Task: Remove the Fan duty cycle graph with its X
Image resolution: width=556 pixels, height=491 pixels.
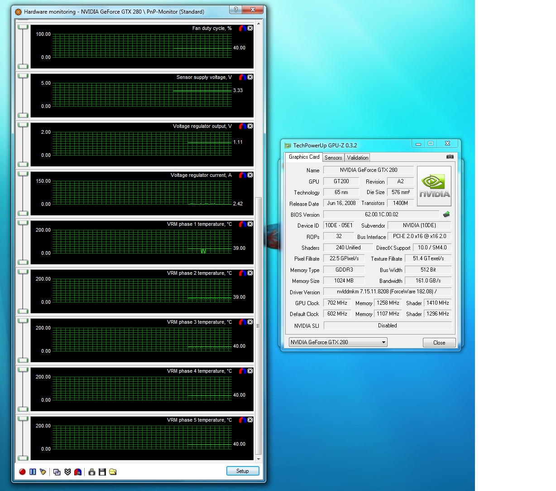Action: point(250,28)
